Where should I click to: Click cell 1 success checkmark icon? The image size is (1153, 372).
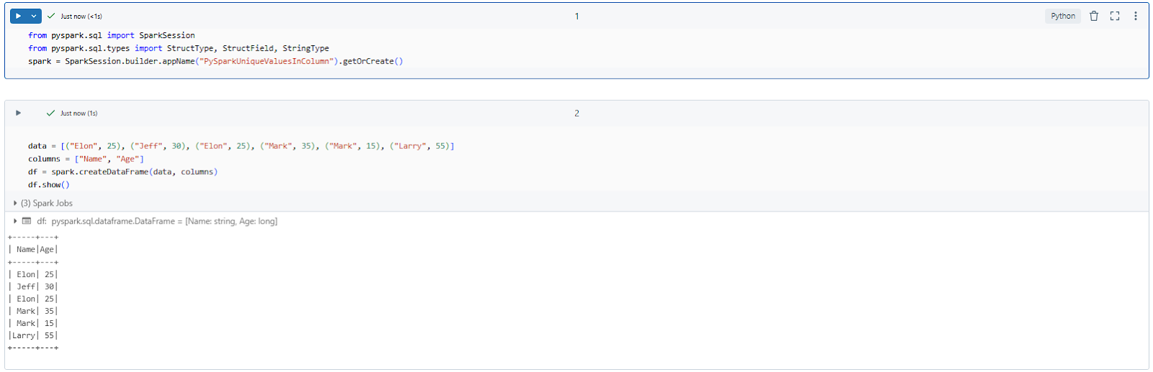point(51,16)
